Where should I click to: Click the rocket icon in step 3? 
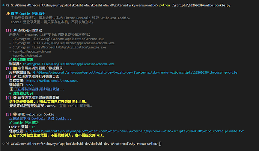click(15, 77)
